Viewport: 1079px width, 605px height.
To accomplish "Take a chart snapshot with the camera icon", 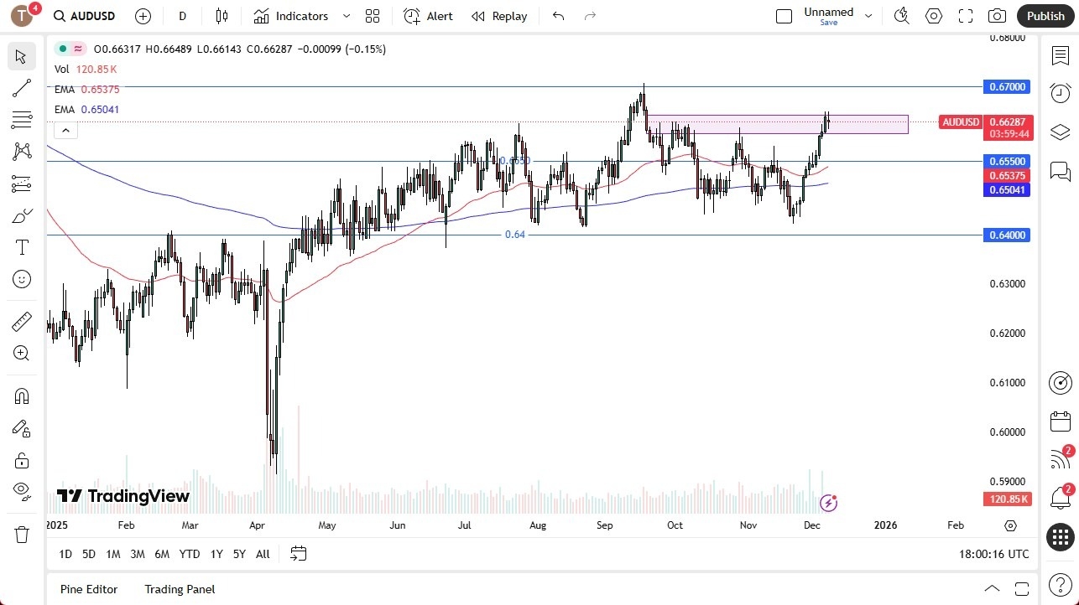I will point(996,15).
